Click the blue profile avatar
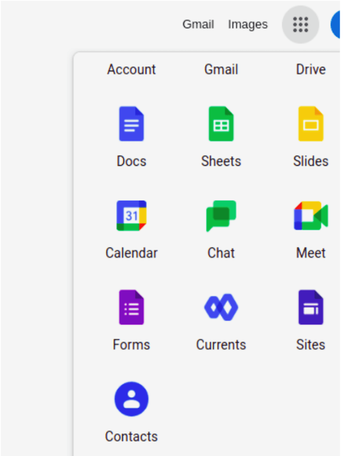This screenshot has height=456, width=343. [x=335, y=24]
